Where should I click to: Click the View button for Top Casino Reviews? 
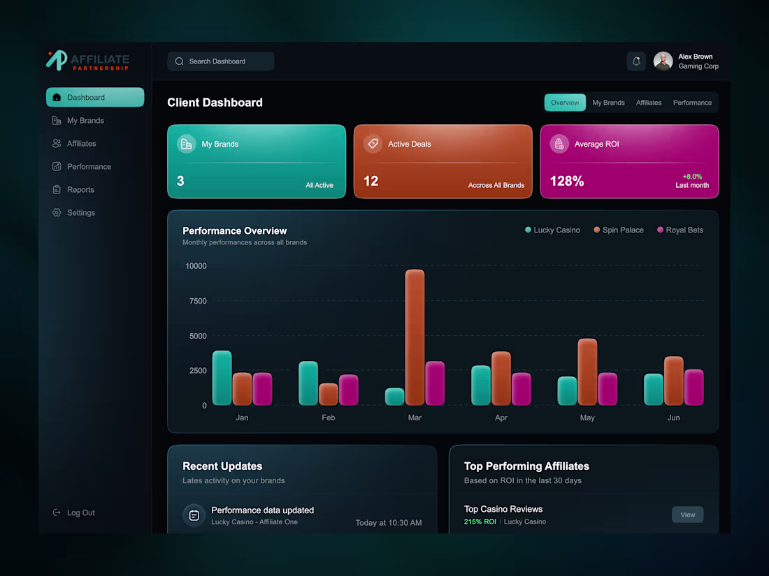tap(687, 515)
